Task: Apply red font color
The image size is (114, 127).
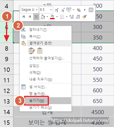Action: point(52,17)
